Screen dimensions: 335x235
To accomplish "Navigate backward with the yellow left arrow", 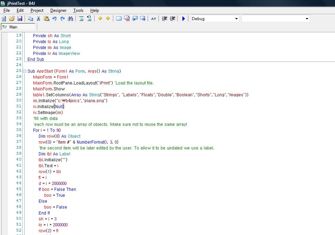I will pos(100,19).
